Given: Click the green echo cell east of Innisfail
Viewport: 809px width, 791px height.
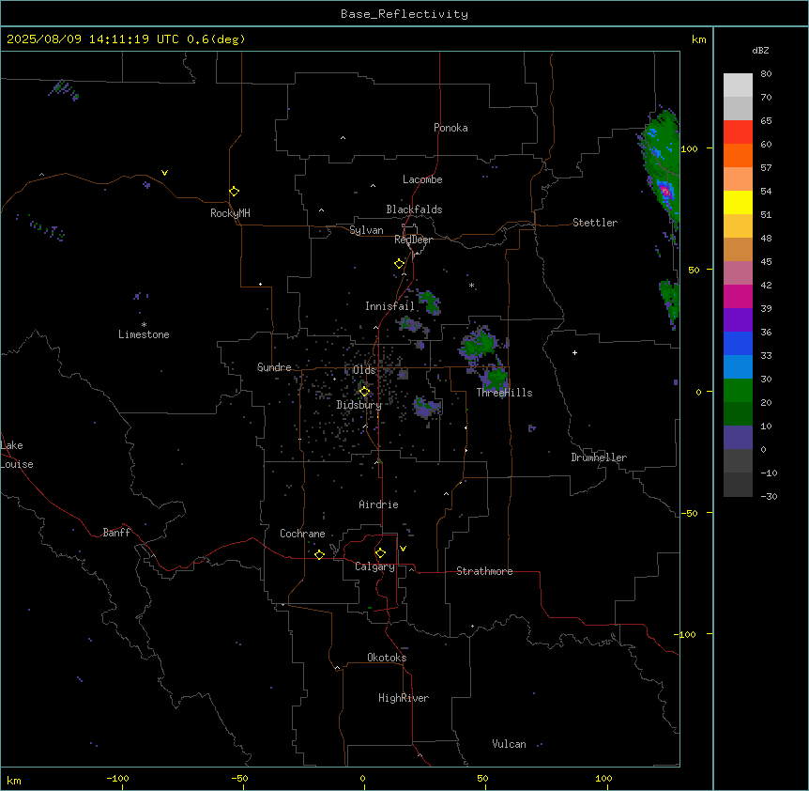Looking at the screenshot, I should point(429,302).
